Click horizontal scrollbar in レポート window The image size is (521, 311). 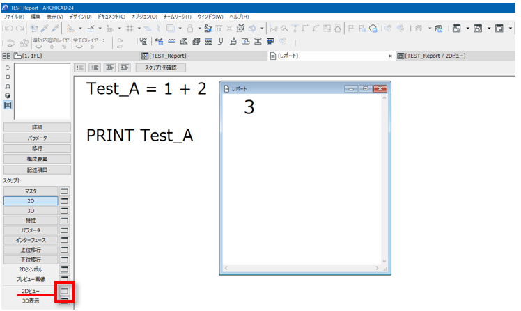[x=302, y=268]
